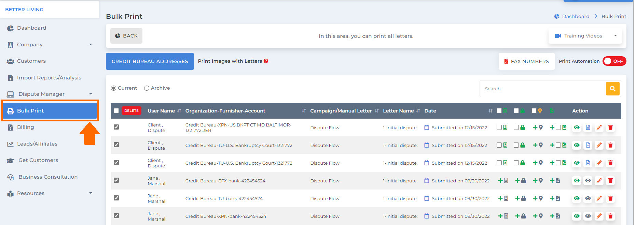
Task: Click the pencil icon in the Credit Bureau-TU-bank-422454524 row
Action: (599, 198)
